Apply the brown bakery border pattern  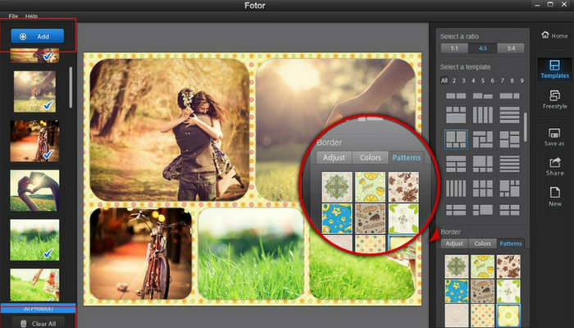point(482,291)
